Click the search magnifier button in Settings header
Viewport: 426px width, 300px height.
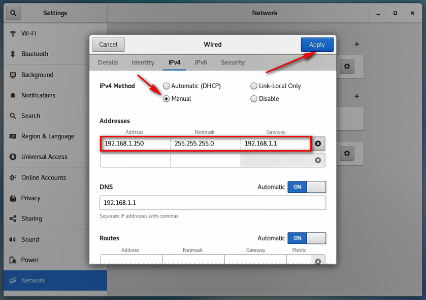click(x=13, y=13)
